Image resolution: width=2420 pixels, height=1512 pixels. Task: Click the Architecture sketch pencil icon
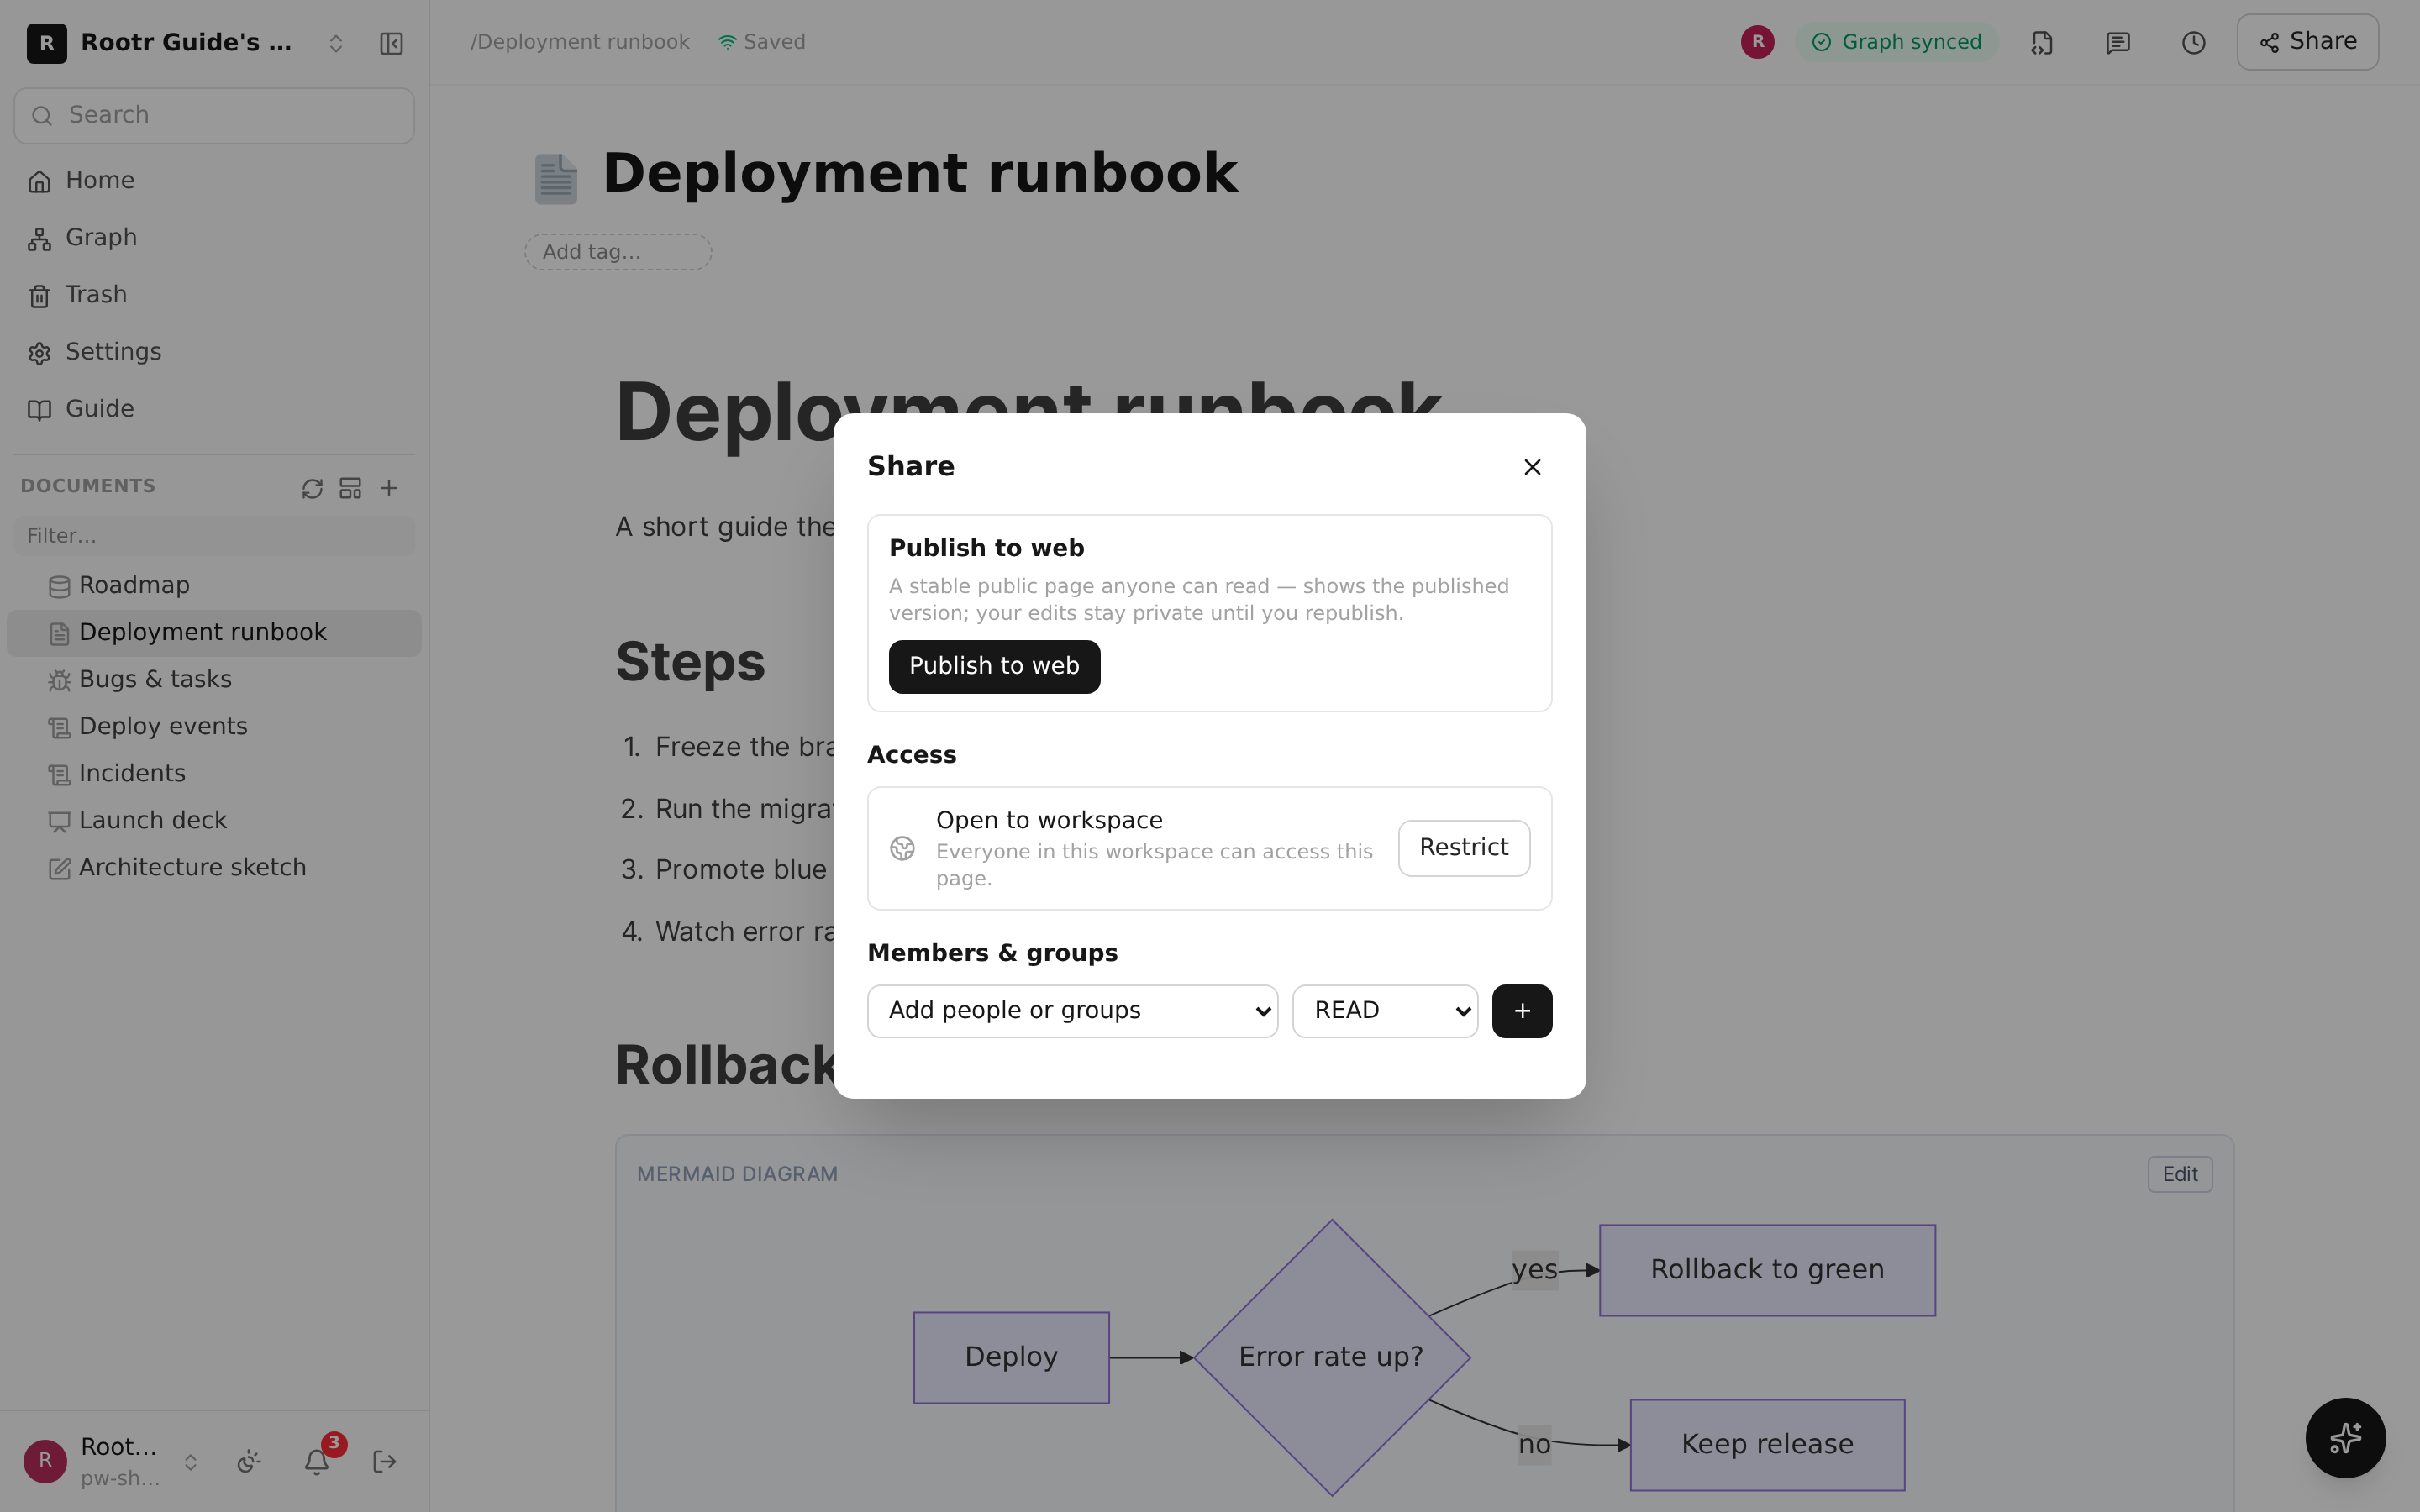pyautogui.click(x=59, y=869)
